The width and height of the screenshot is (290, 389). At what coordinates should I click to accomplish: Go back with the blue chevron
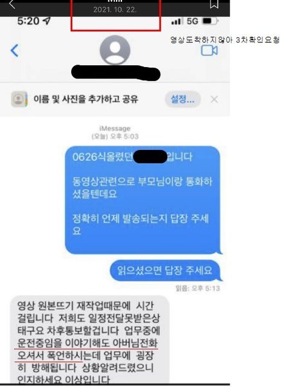click(x=14, y=51)
